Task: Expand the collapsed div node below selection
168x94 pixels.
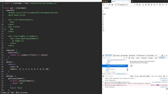Action: (x=106, y=69)
